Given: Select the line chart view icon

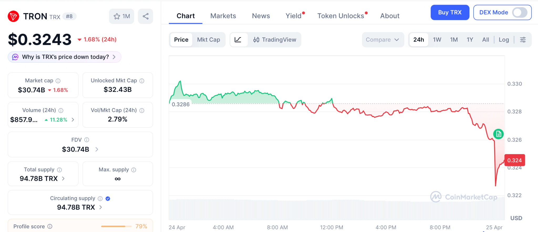Looking at the screenshot, I should coord(238,40).
